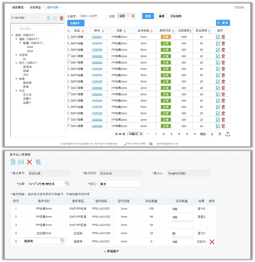Click the blue 新增 button
Screen dimensions: 255x262
point(223,23)
